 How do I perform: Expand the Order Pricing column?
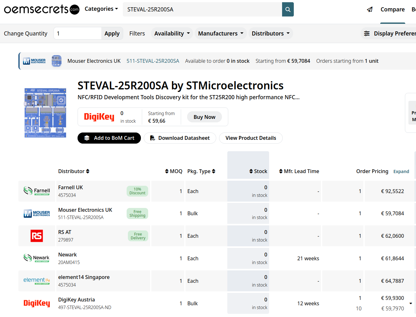[401, 171]
